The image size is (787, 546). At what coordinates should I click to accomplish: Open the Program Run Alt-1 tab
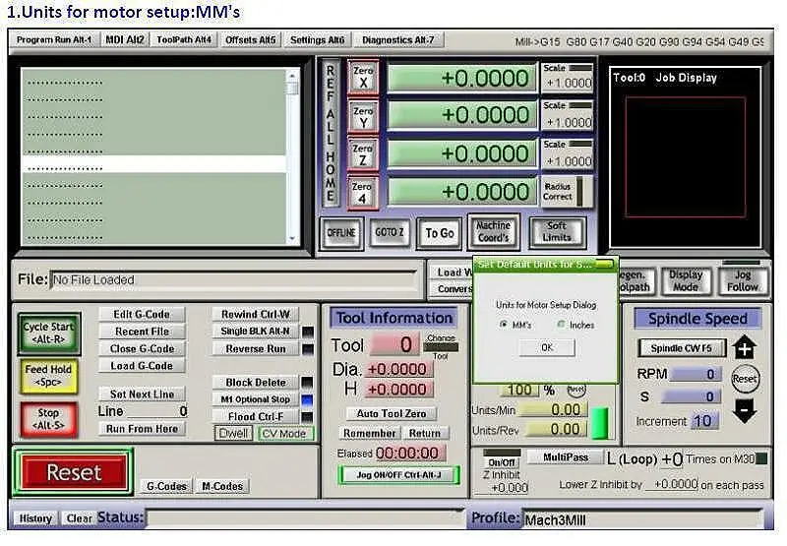(x=54, y=39)
